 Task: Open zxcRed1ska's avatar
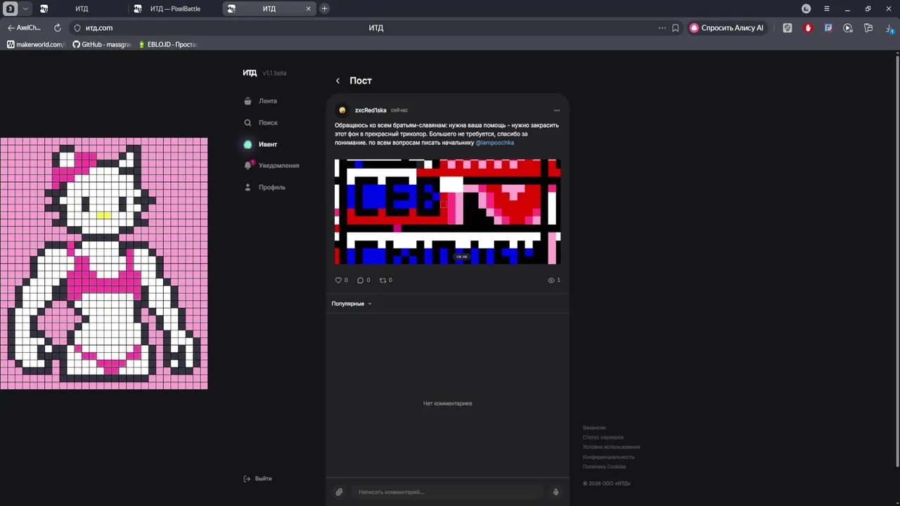click(x=342, y=110)
